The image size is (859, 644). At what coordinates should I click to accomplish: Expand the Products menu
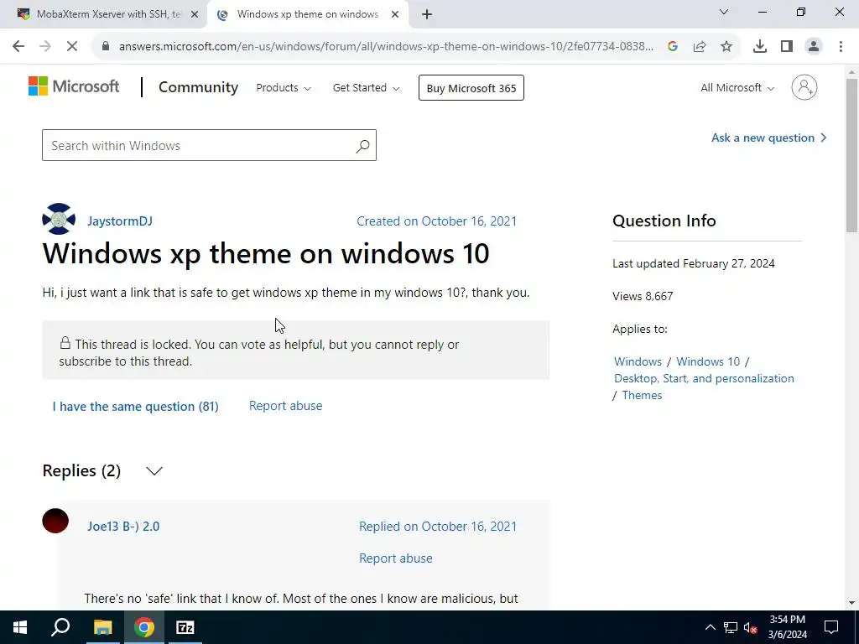coord(284,87)
